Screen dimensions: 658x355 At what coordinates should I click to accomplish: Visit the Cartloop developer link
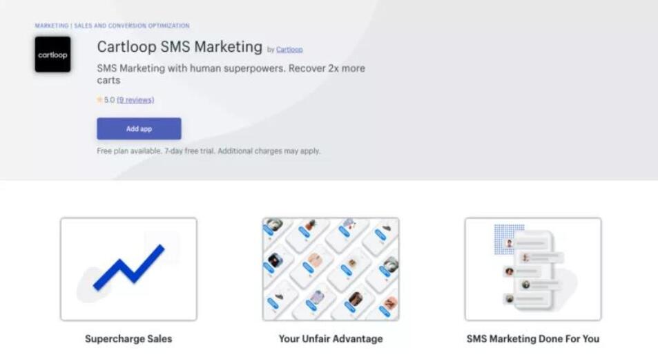pos(289,50)
